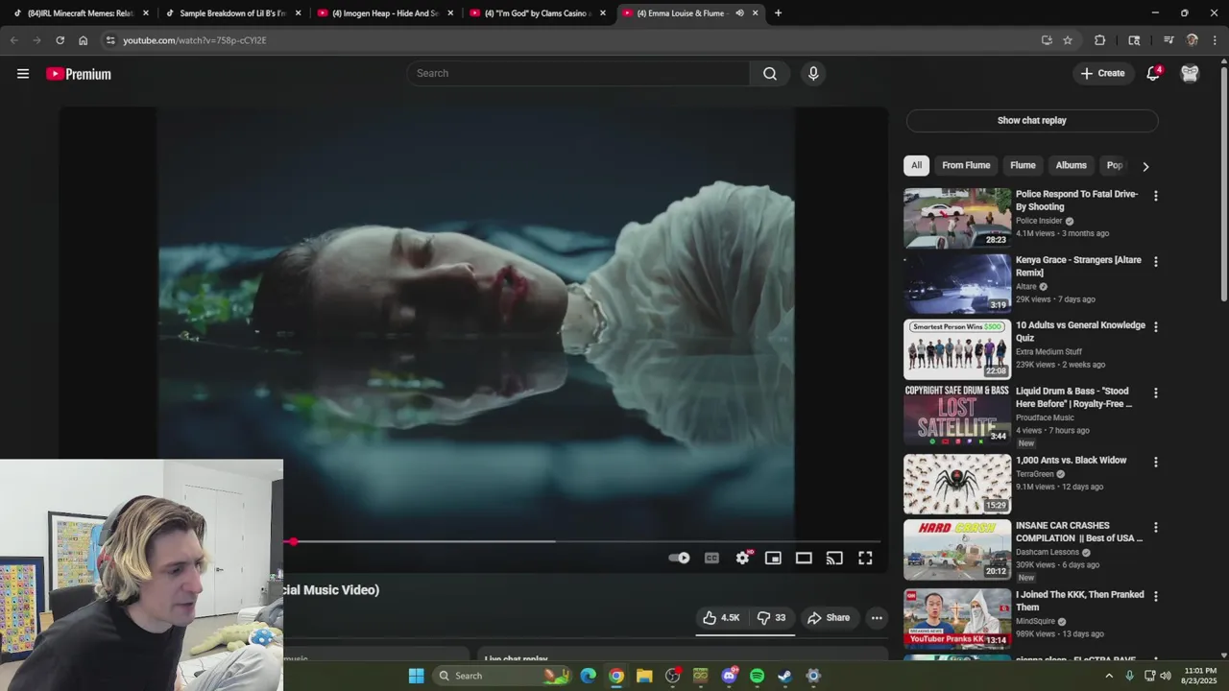This screenshot has width=1229, height=691.
Task: Open INSANE CAR CRASHES COMPILATION title
Action: click(x=1079, y=532)
